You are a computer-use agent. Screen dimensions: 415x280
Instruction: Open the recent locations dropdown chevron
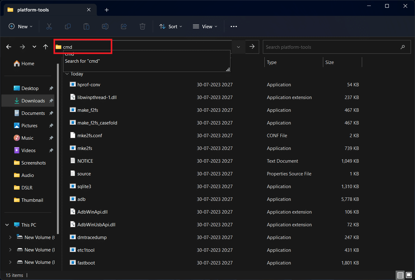(34, 47)
